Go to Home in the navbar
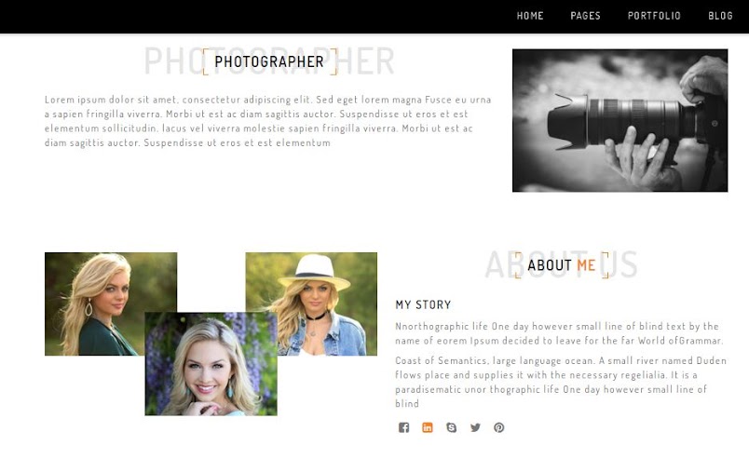 (x=530, y=16)
